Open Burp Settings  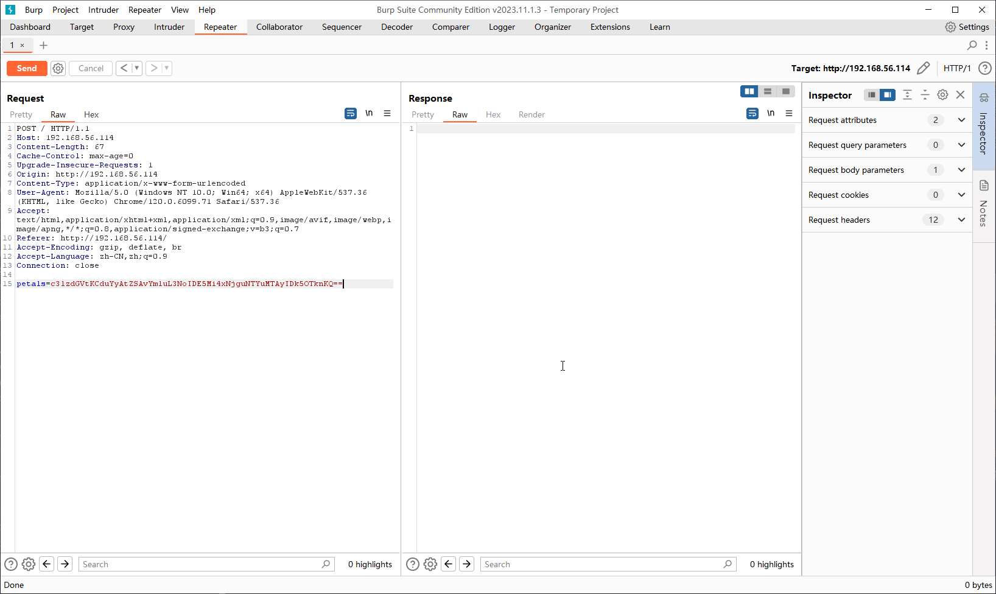pos(967,27)
